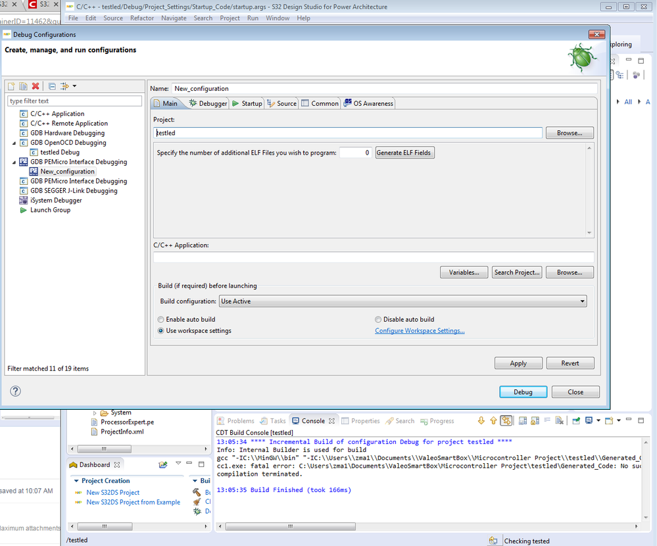Select iSystem Debugger in configuration tree
Screen dimensions: 657x546
pyautogui.click(x=51, y=201)
